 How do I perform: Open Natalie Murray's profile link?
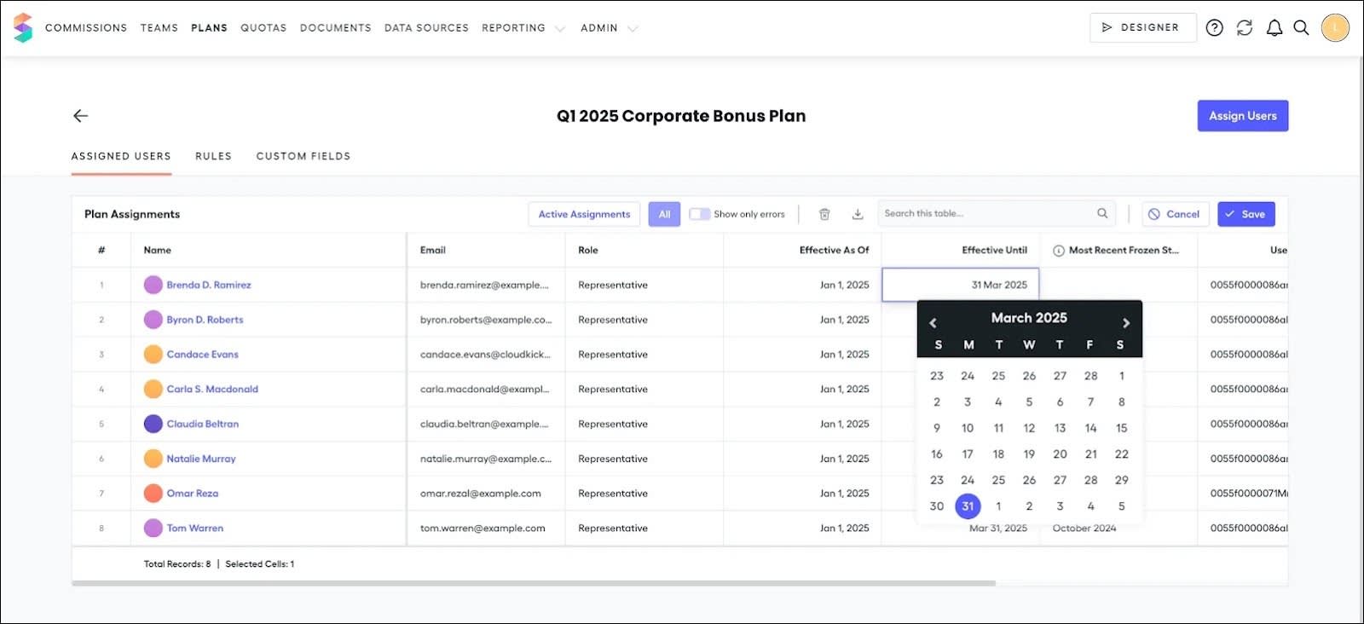click(201, 459)
